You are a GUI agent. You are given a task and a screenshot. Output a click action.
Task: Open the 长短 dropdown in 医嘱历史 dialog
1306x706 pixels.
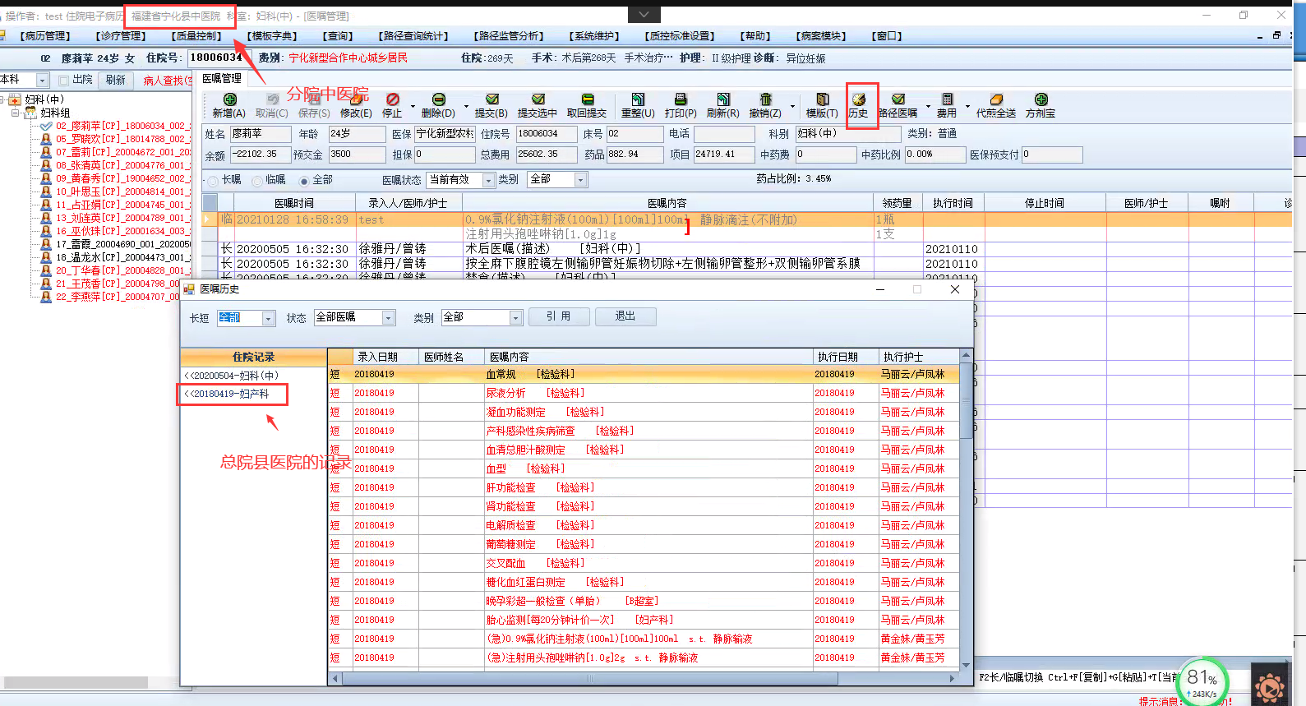(x=268, y=318)
